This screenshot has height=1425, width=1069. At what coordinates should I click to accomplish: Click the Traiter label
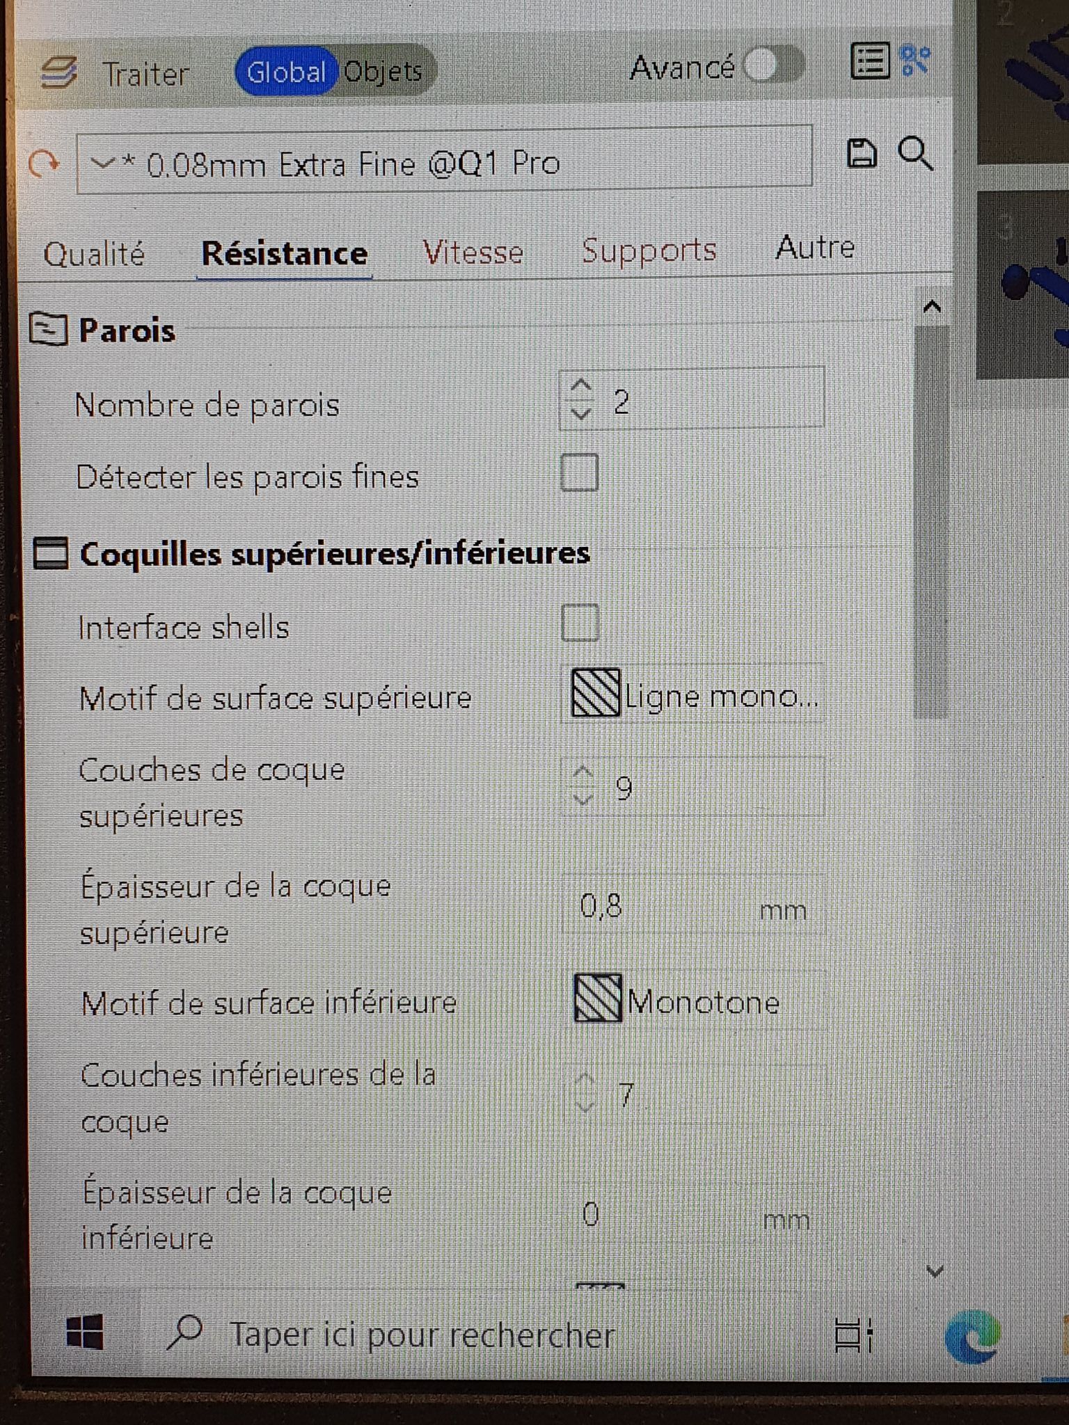(145, 73)
